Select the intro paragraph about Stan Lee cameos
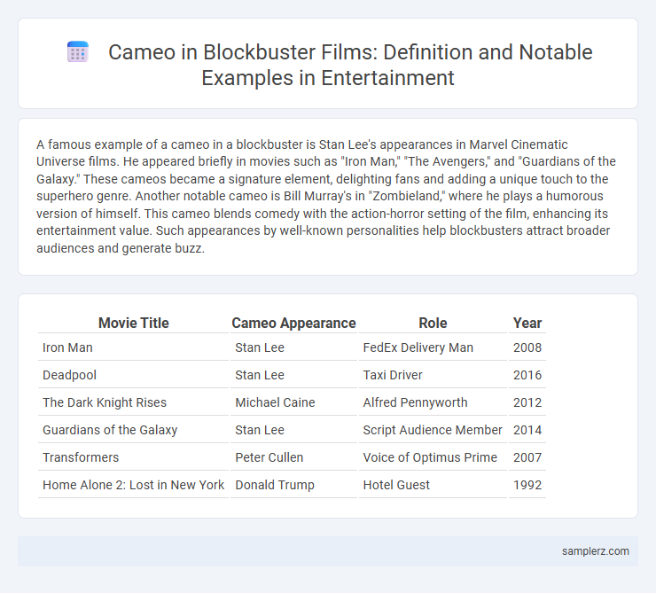This screenshot has height=593, width=656. pyautogui.click(x=326, y=196)
